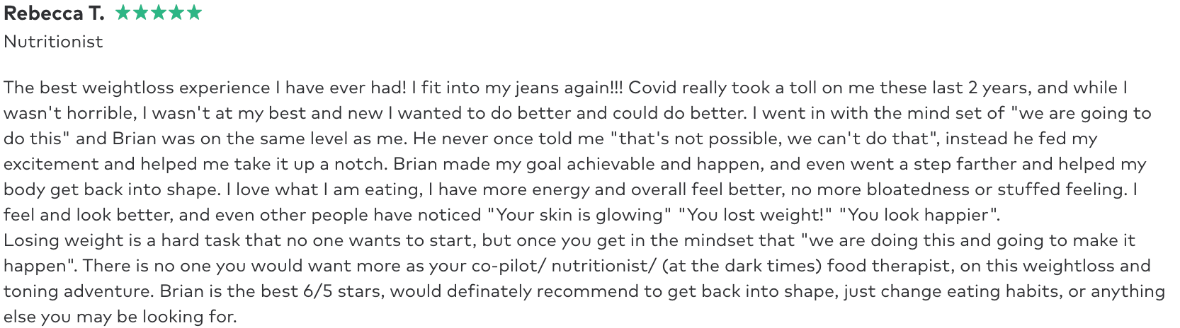This screenshot has width=1180, height=328.
Task: Click the second green rating star
Action: [x=140, y=13]
